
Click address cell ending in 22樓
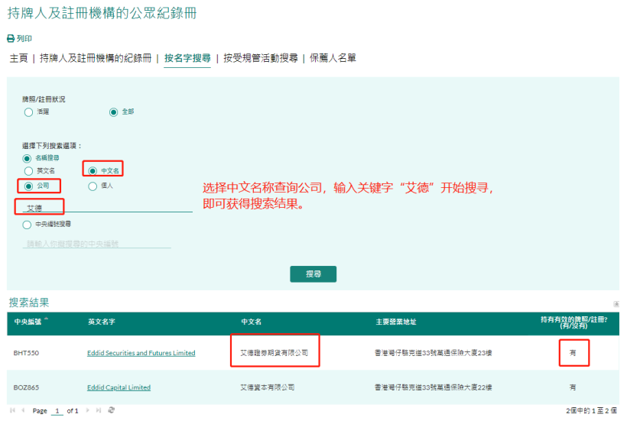click(x=433, y=387)
